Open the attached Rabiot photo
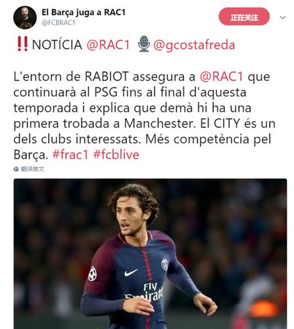The height and width of the screenshot is (329, 294). (150, 254)
